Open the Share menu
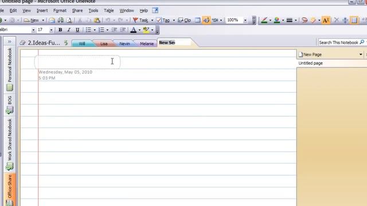This screenshot has width=367, height=206. [x=77, y=10]
